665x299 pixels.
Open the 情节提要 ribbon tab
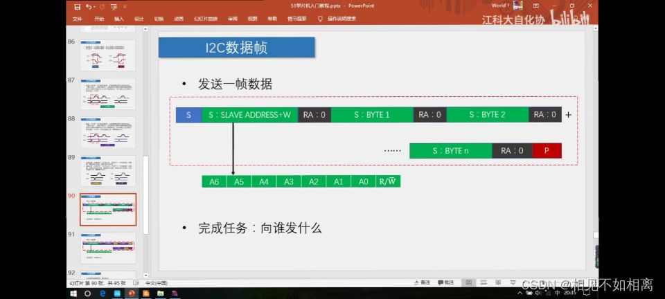tap(296, 19)
